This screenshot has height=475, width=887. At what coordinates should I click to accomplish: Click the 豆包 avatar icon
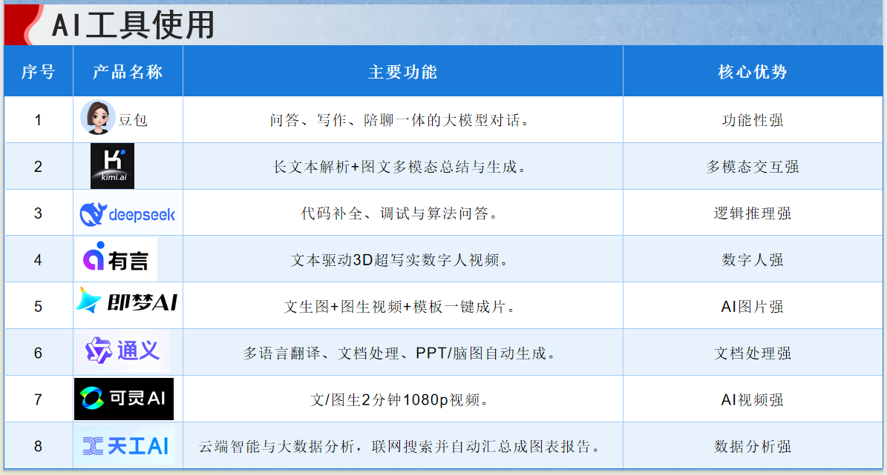pyautogui.click(x=97, y=118)
